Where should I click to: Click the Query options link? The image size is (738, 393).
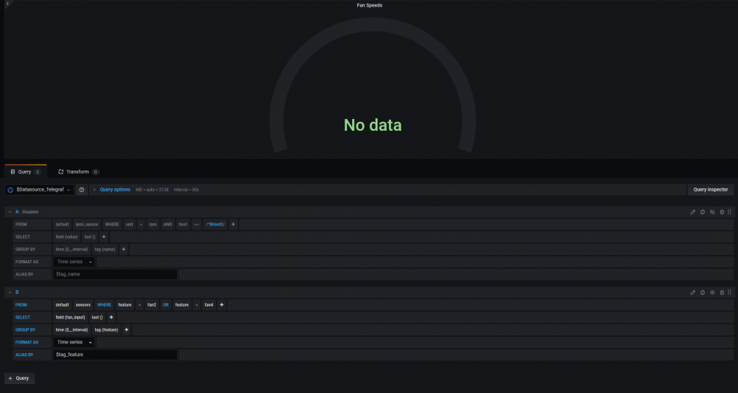click(x=115, y=190)
